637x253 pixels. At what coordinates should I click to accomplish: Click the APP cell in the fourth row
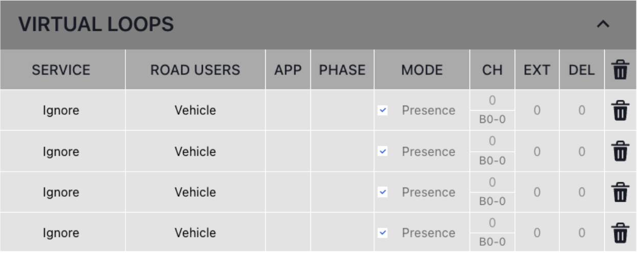click(288, 233)
